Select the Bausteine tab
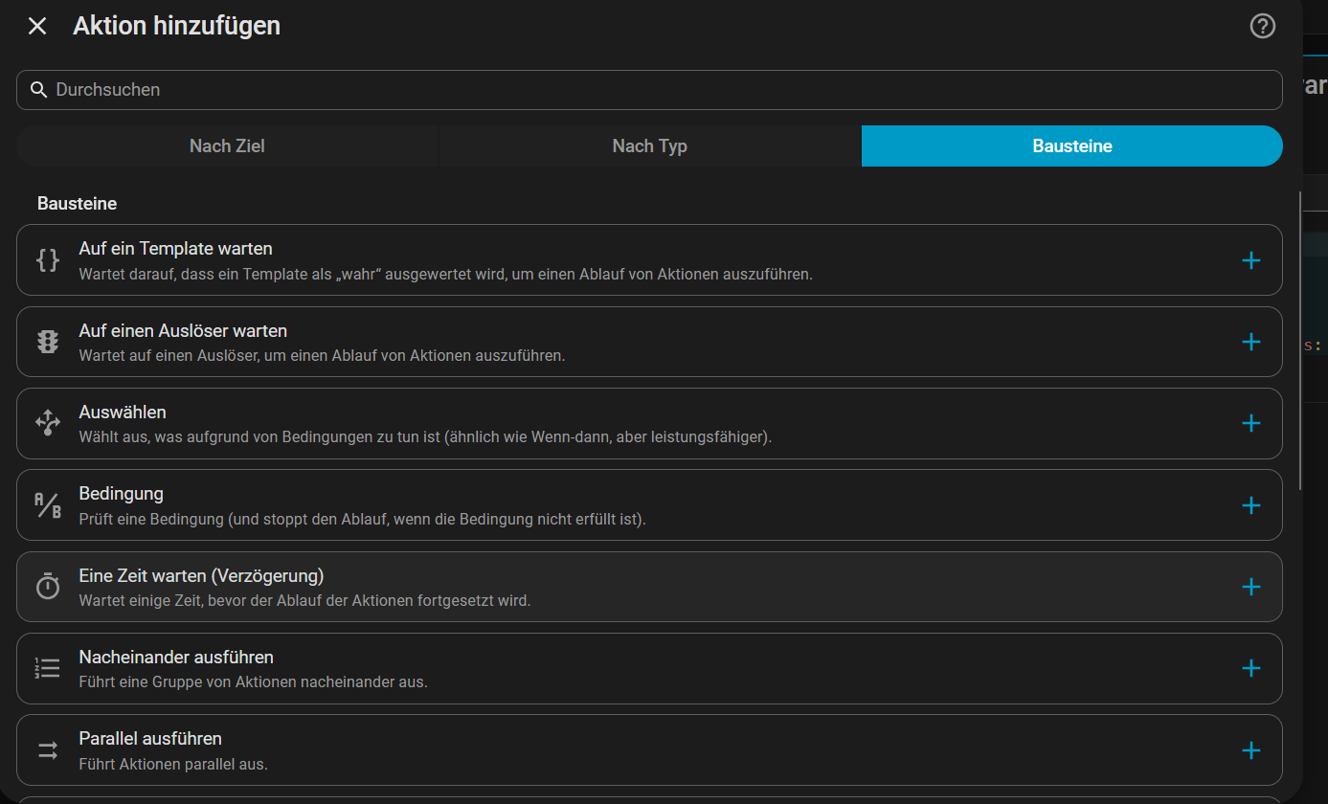Image resolution: width=1328 pixels, height=804 pixels. click(x=1071, y=146)
